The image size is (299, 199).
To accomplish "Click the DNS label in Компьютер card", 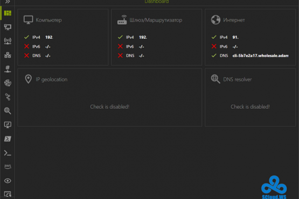I will tap(37, 55).
